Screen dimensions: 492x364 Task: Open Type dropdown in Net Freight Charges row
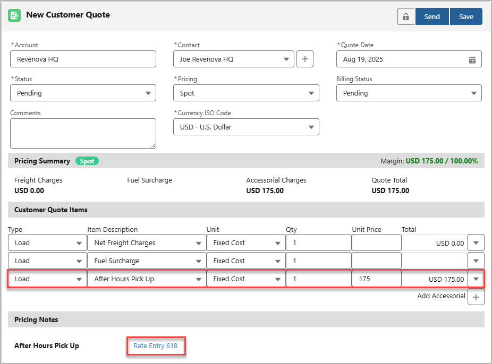pyautogui.click(x=47, y=243)
